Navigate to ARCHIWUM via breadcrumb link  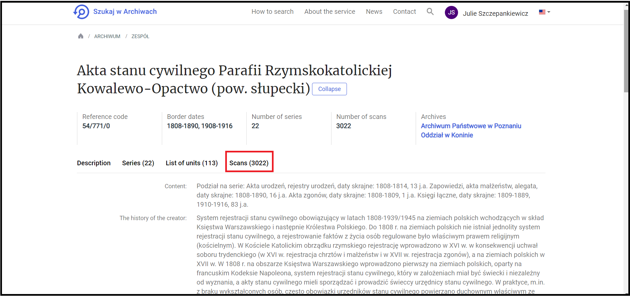click(107, 36)
